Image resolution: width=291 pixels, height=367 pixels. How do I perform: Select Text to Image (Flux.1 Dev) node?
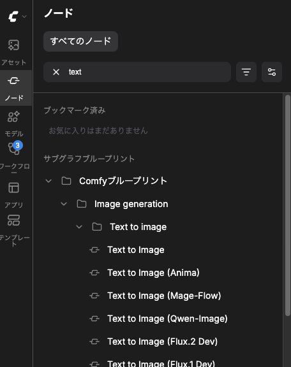(x=161, y=363)
